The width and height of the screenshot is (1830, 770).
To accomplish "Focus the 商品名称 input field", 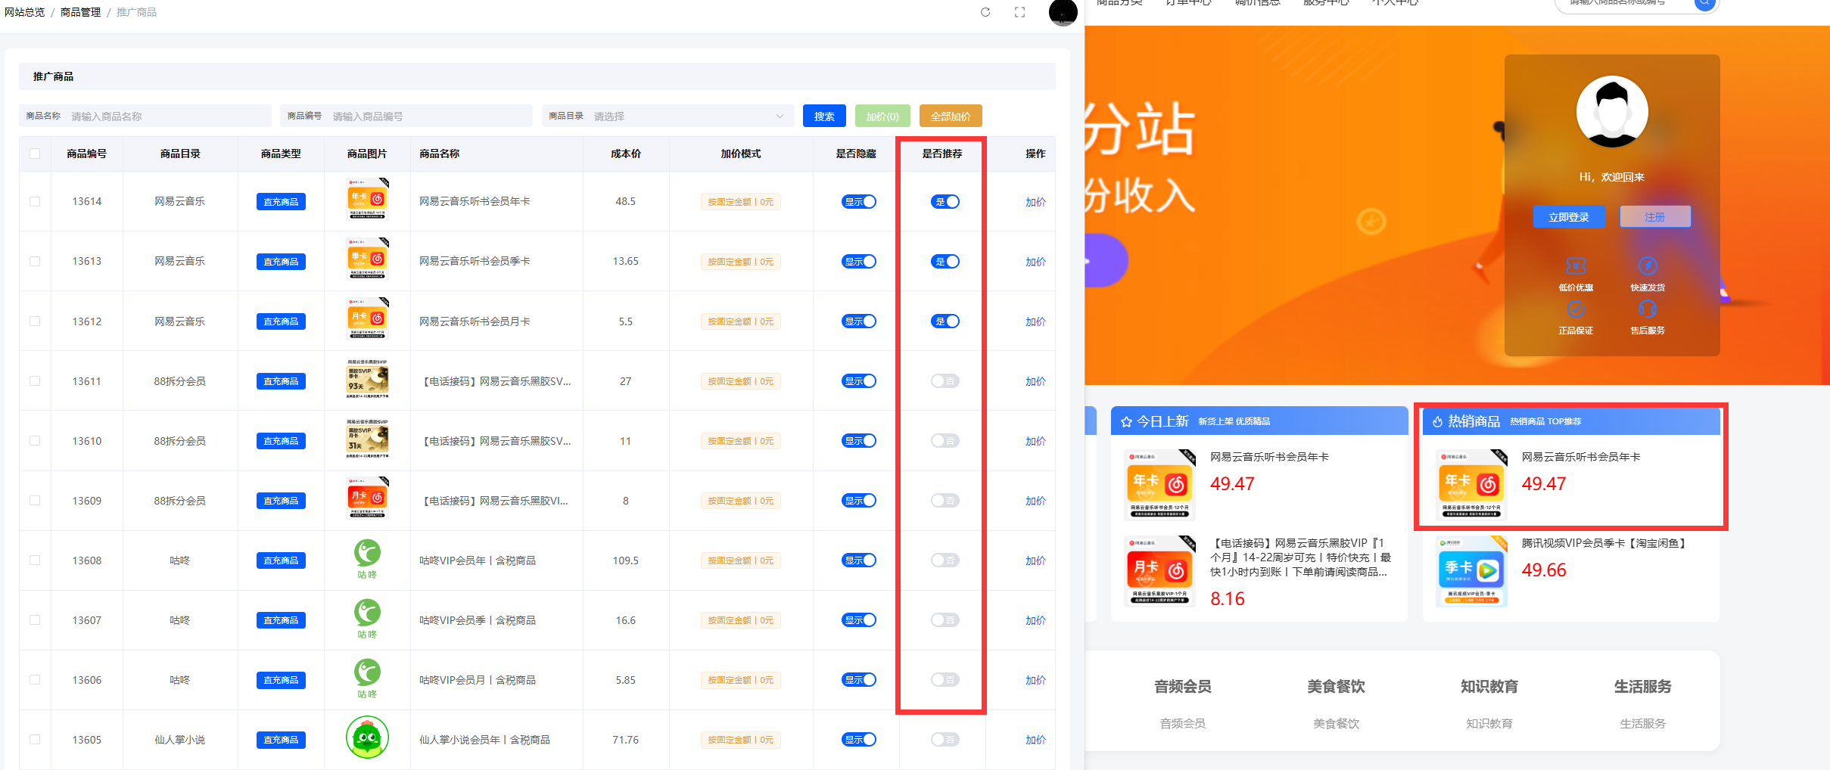I will pyautogui.click(x=167, y=116).
